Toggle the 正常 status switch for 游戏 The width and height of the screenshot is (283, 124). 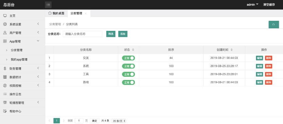(129, 82)
